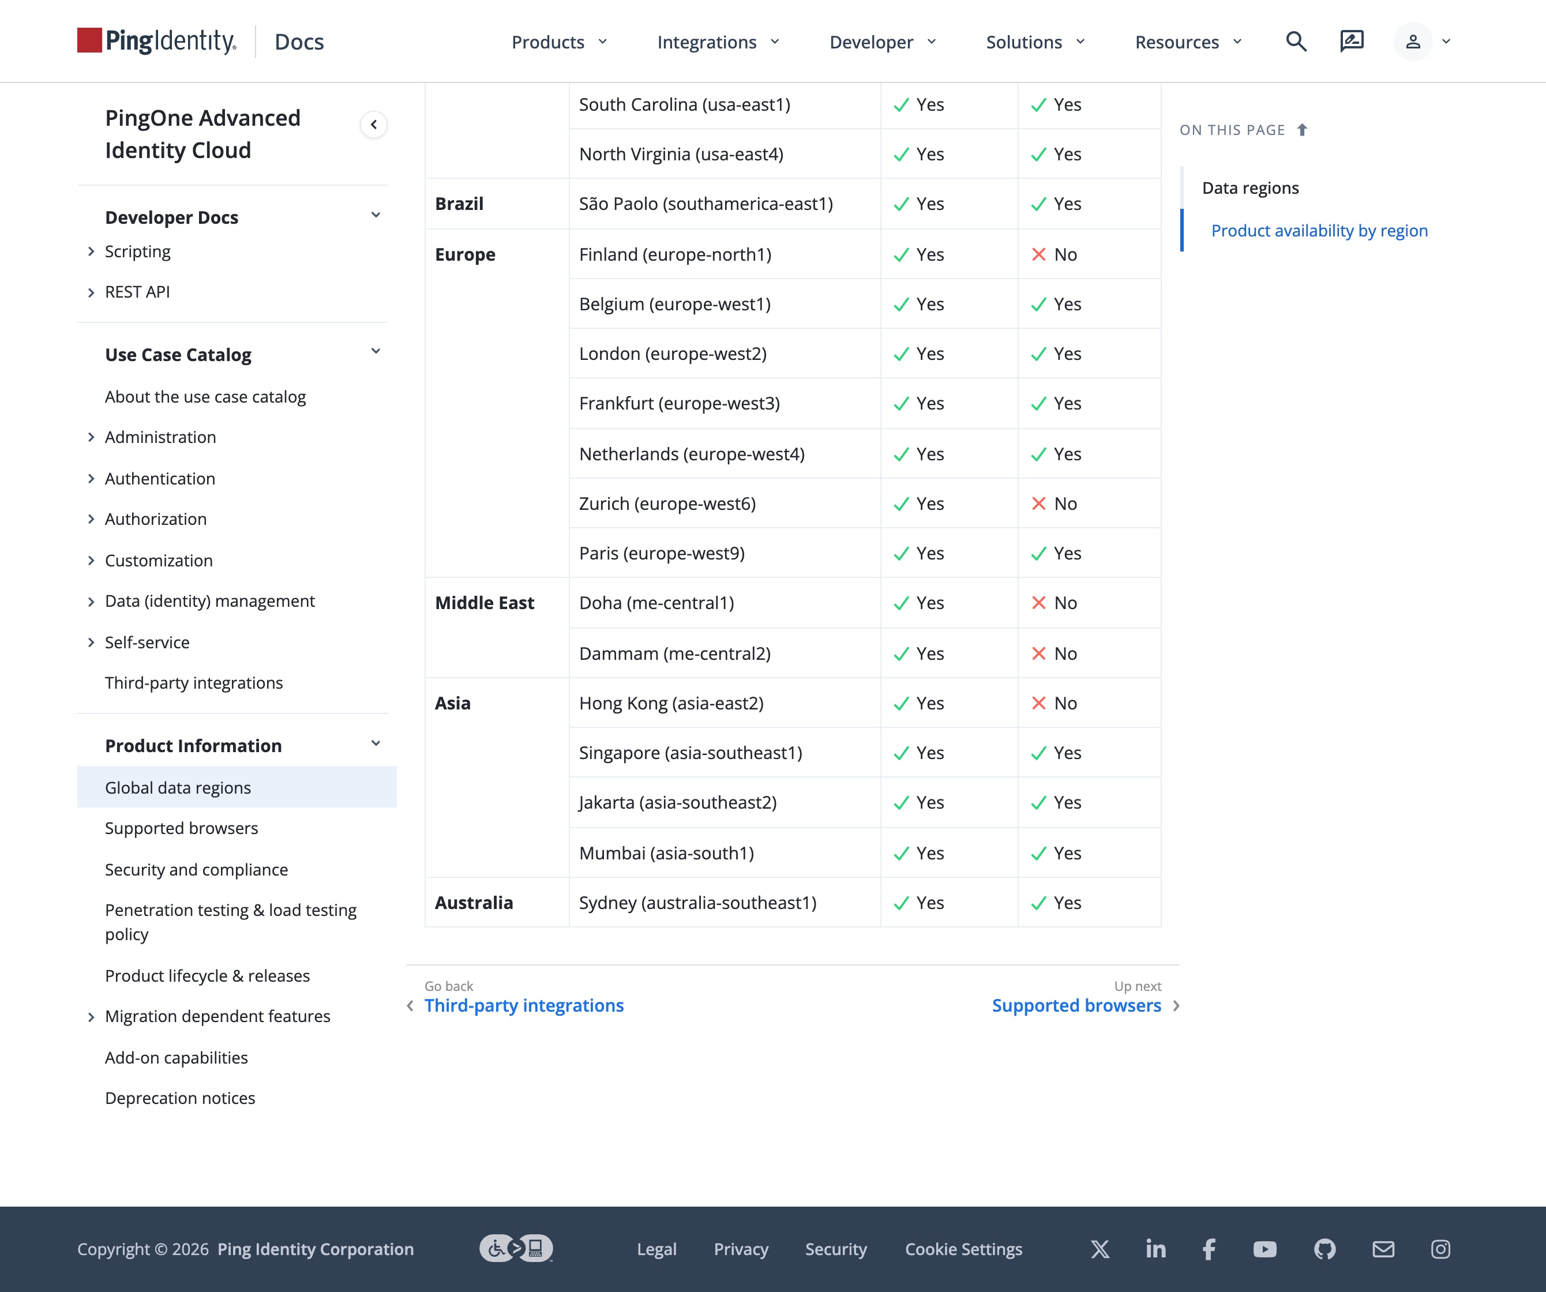Open the Products menu

click(x=560, y=42)
